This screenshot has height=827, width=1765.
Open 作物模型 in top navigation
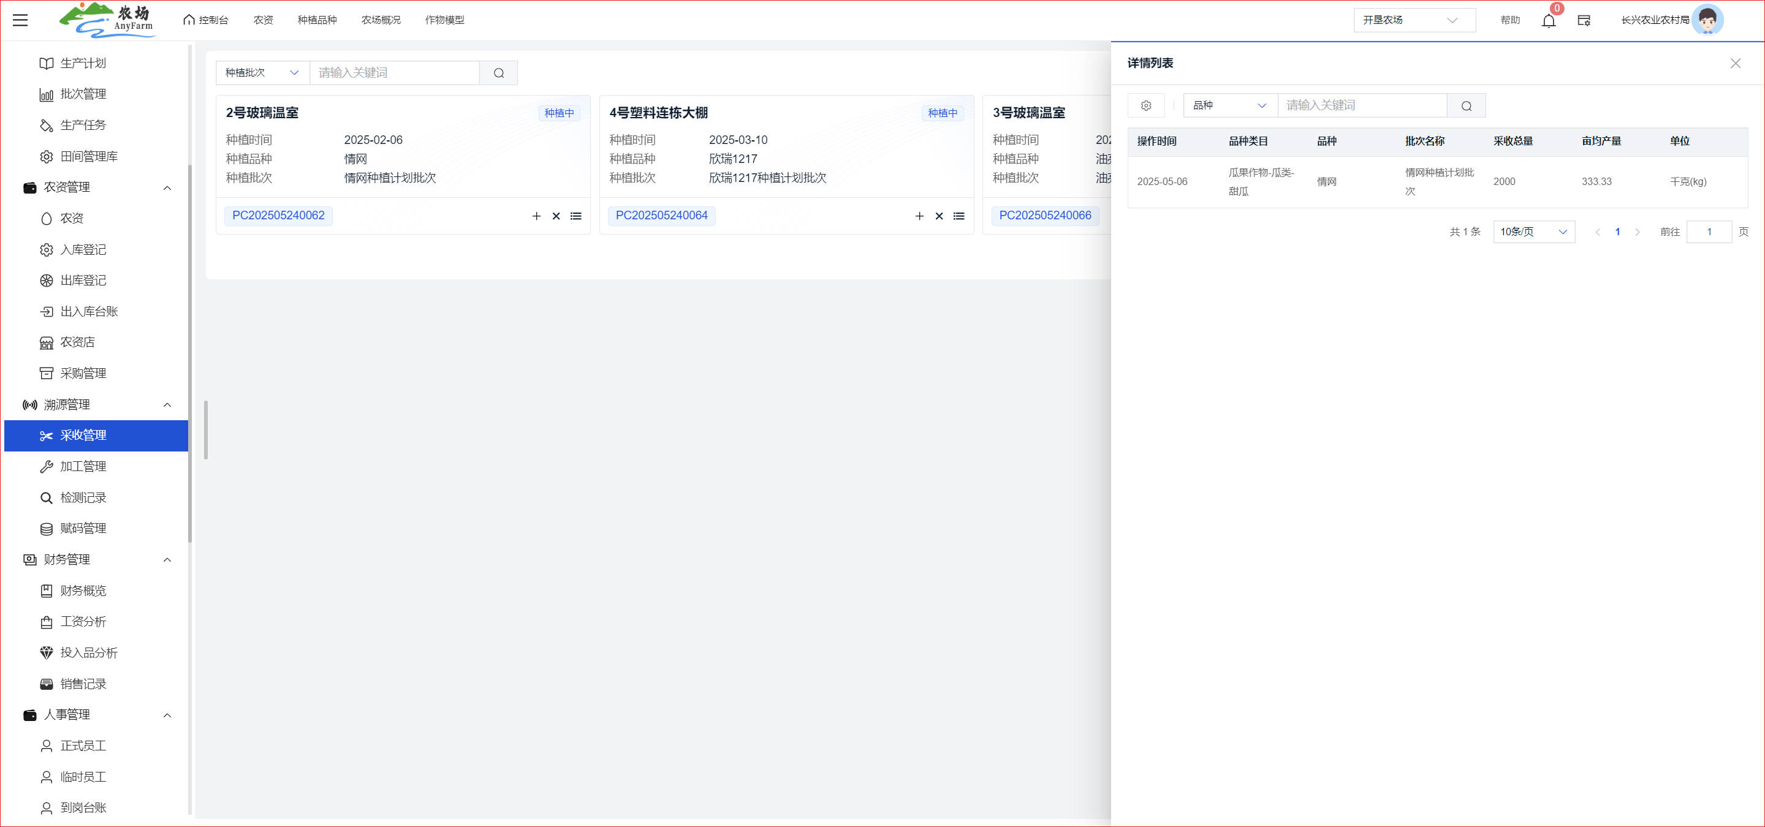pos(444,20)
